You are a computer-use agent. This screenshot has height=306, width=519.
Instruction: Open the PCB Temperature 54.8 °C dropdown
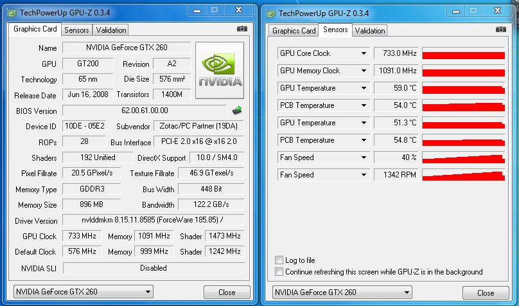364,140
